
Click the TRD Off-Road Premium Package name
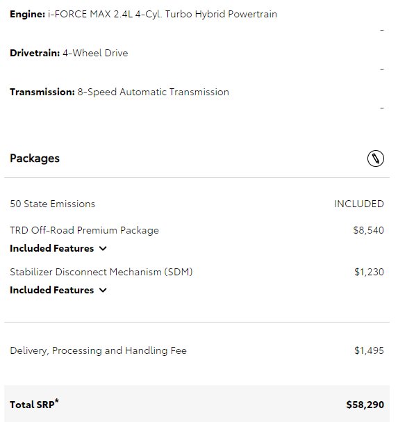(85, 230)
